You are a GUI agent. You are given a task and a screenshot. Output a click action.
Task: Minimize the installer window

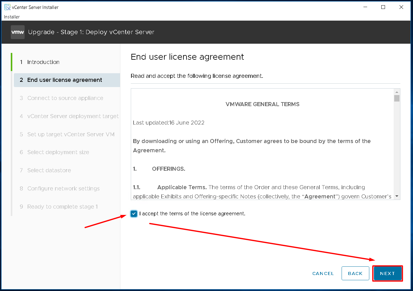(365, 7)
